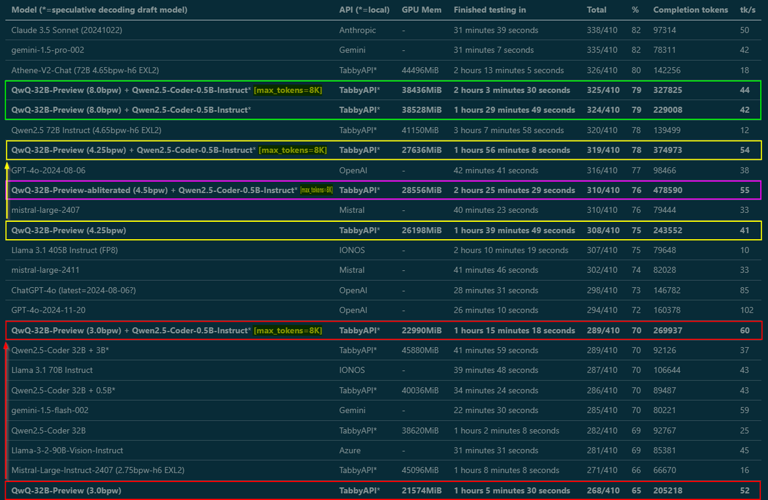The height and width of the screenshot is (500, 768).
Task: Click the ChatGPT-4o (latest=2024-08-06?) entry
Action: 74,290
